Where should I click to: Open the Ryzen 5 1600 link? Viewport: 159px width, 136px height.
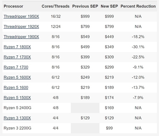point(16,87)
